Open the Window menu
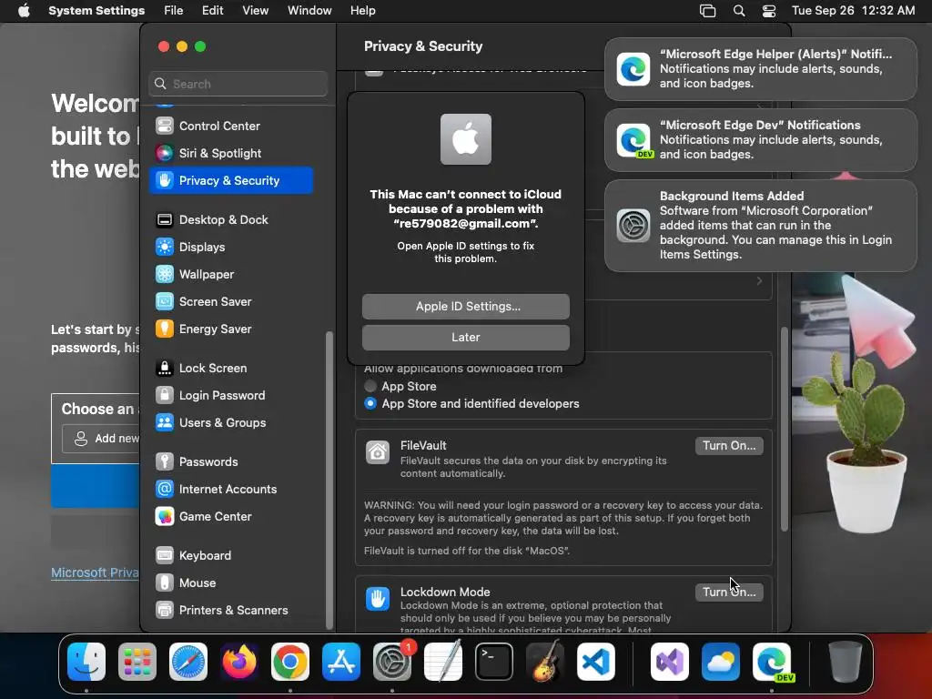 point(309,11)
